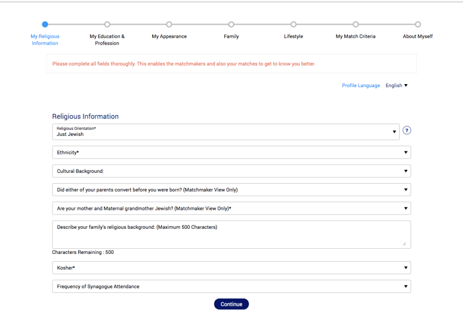Open the Religious Orientation dropdown

pyautogui.click(x=226, y=132)
